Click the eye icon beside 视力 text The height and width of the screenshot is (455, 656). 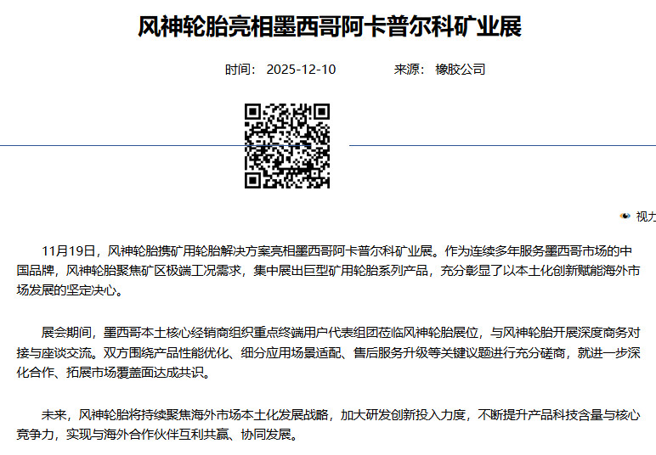pos(625,216)
